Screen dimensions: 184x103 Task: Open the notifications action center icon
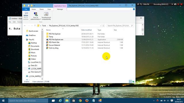pos(172,100)
